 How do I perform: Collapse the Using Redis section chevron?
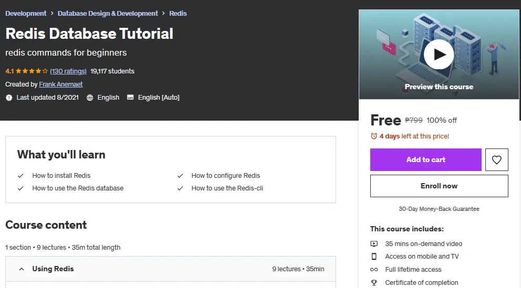(x=21, y=269)
